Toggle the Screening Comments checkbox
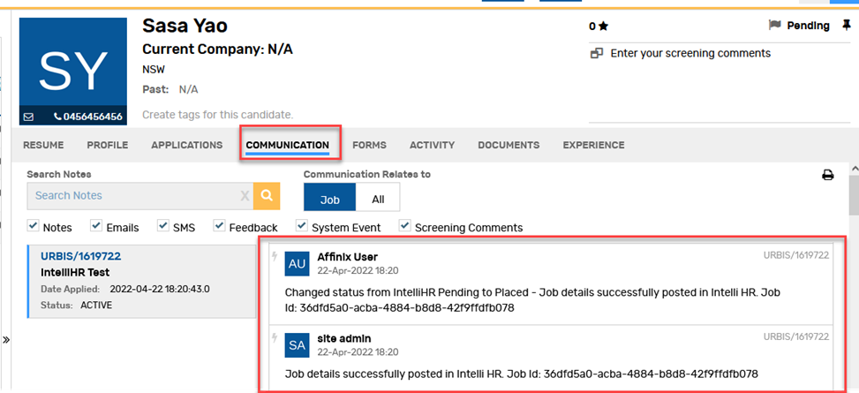 (404, 226)
